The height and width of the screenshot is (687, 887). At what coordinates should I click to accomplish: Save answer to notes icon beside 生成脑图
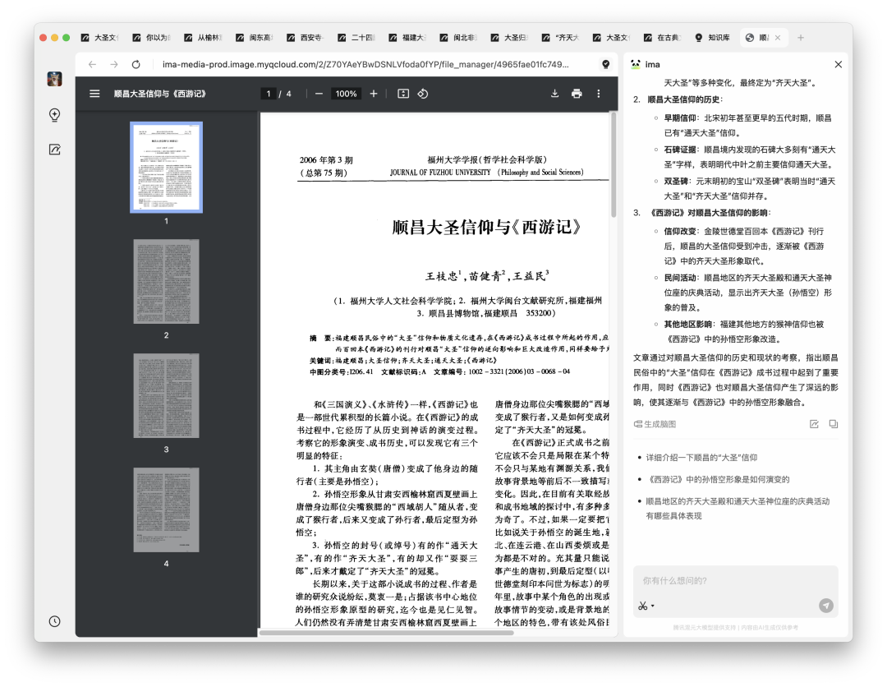point(814,424)
